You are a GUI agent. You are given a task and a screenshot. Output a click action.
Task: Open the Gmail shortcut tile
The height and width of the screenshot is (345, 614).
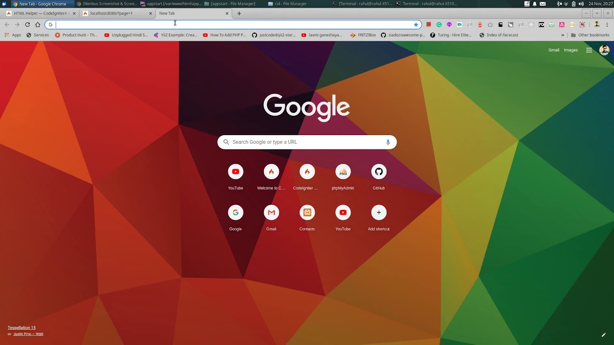pyautogui.click(x=271, y=218)
